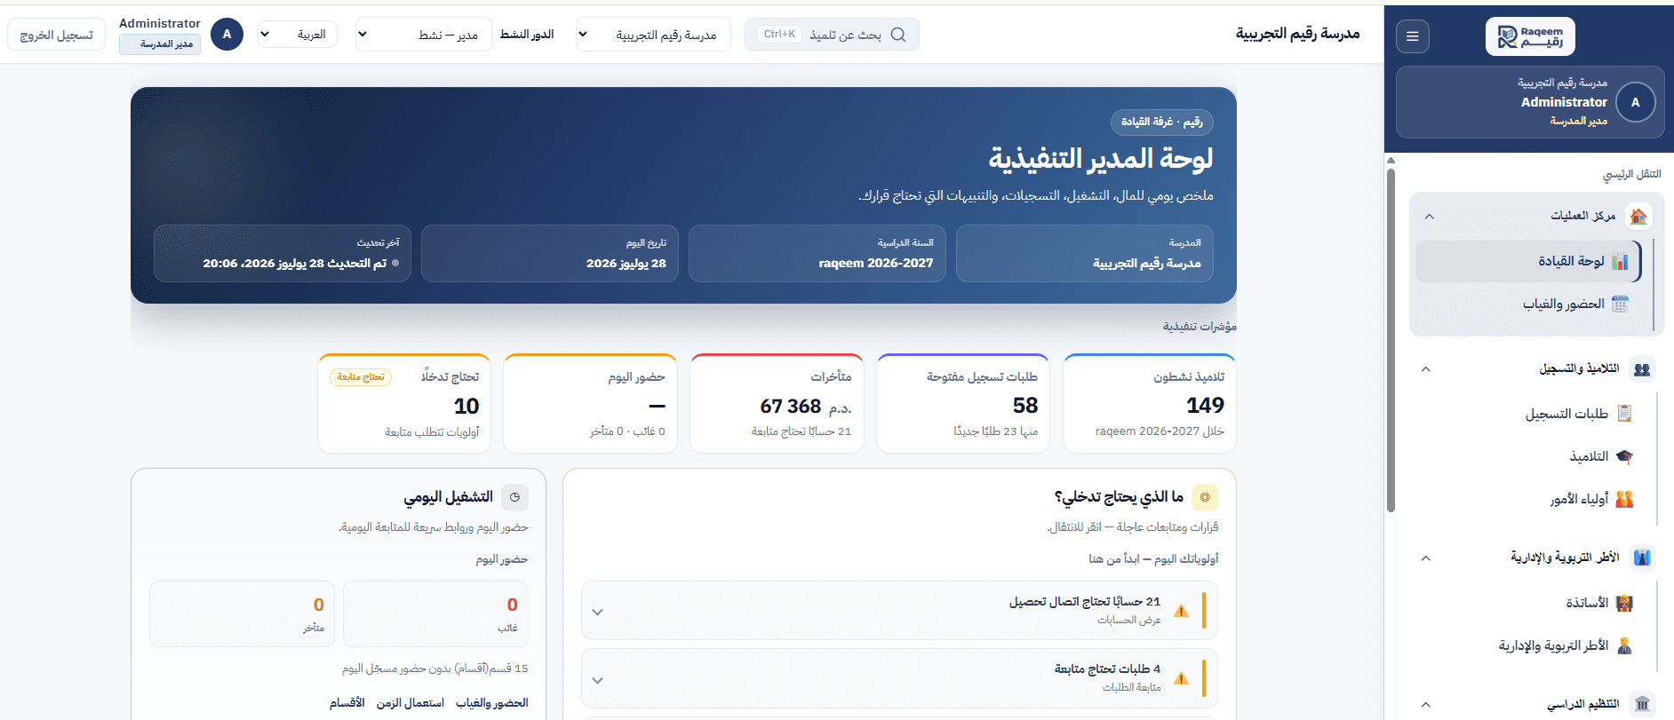1674x720 pixels.
Task: Click 15 قسم بدون حضور مسجّل text
Action: click(434, 669)
